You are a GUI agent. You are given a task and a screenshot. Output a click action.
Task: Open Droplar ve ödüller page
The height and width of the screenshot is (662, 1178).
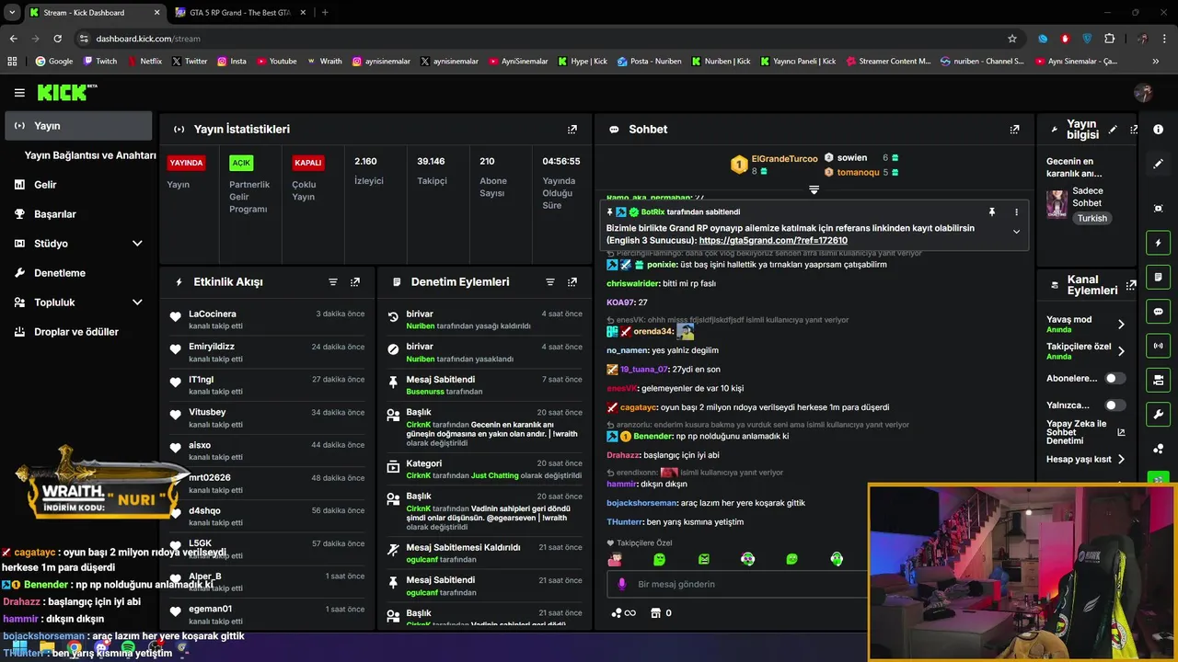[78, 332]
